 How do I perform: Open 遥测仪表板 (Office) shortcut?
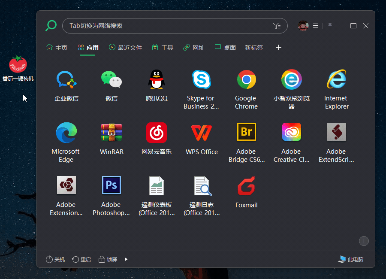156,186
